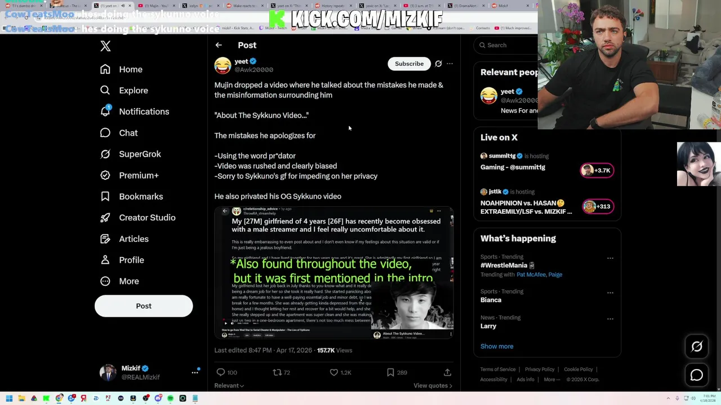
Task: Open Ads info link
Action: (526, 380)
